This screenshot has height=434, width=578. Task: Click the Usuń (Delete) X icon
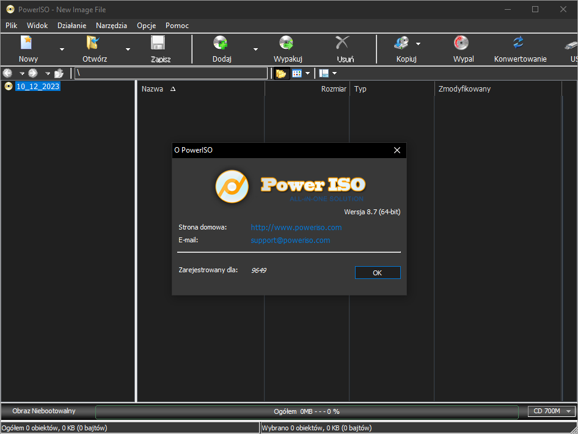(342, 43)
